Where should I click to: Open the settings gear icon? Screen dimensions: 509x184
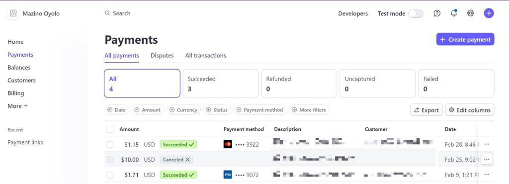(x=470, y=13)
